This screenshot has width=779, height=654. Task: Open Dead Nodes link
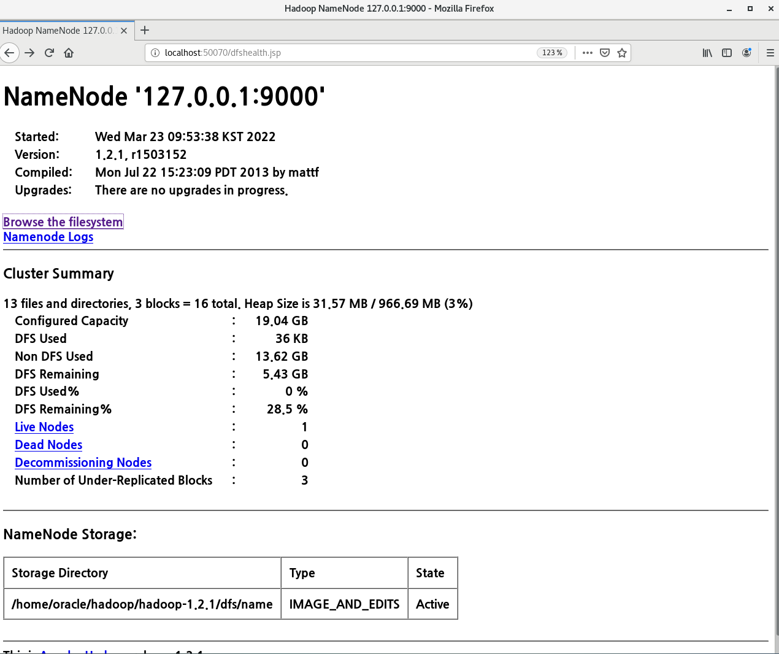point(48,445)
